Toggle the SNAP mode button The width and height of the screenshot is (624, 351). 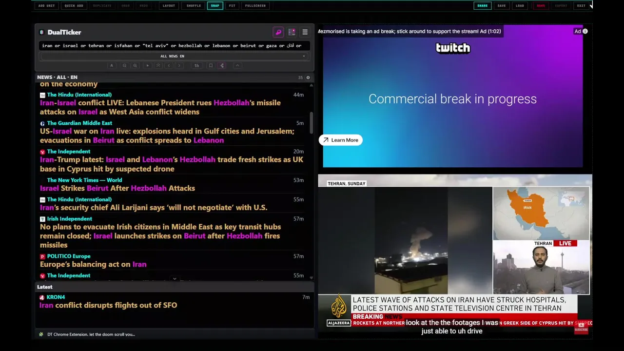215,5
